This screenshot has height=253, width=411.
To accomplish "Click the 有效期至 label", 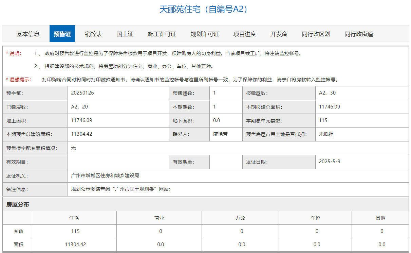I will [184, 162].
